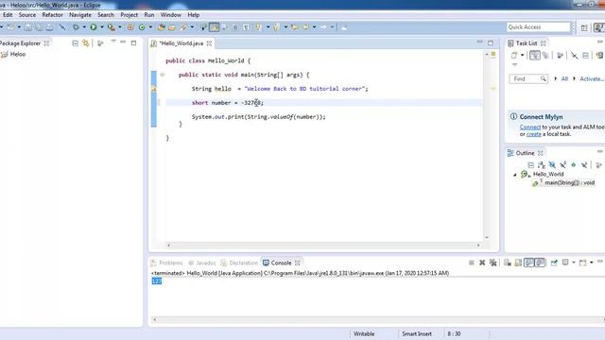Click the Open Perspective icon

click(x=584, y=27)
